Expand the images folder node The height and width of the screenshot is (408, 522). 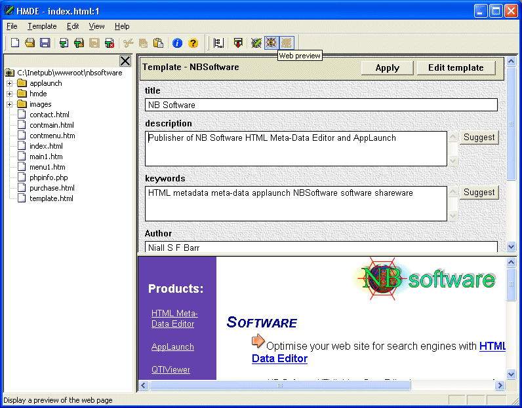10,104
